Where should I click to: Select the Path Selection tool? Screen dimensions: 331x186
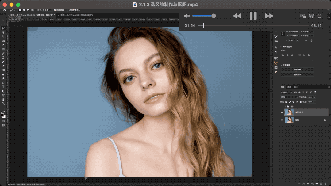click(3, 91)
